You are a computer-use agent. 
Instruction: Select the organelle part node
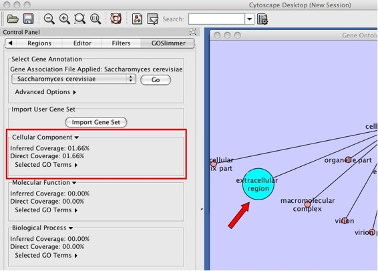click(348, 160)
